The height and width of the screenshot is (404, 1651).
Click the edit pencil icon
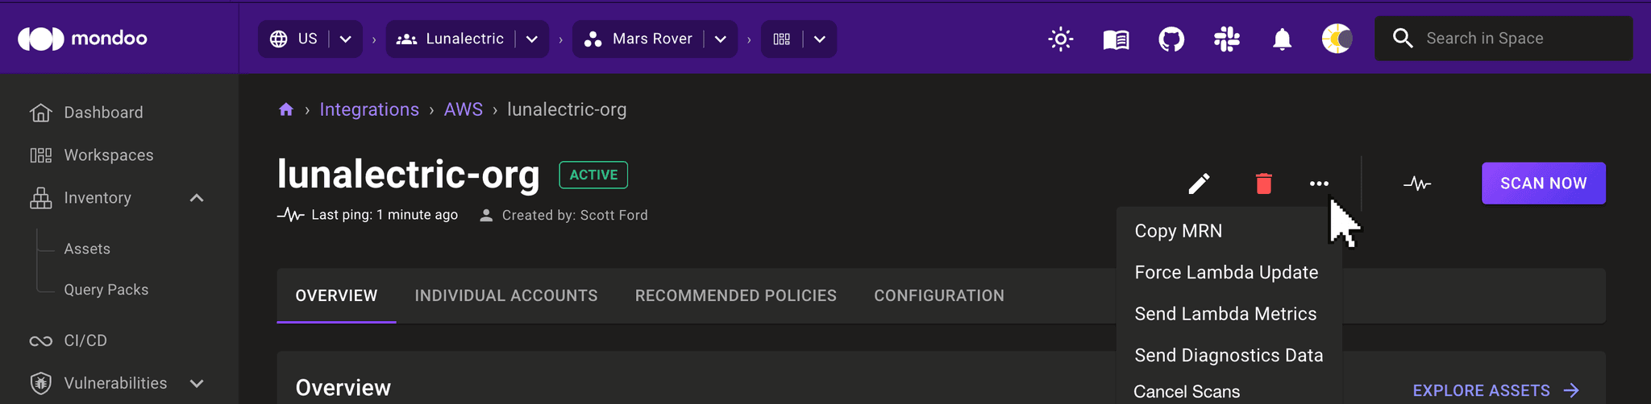(x=1199, y=183)
